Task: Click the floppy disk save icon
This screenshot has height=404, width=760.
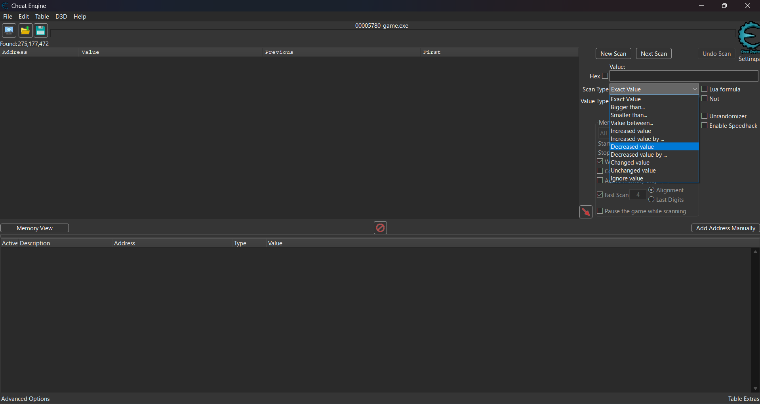Action: tap(40, 30)
